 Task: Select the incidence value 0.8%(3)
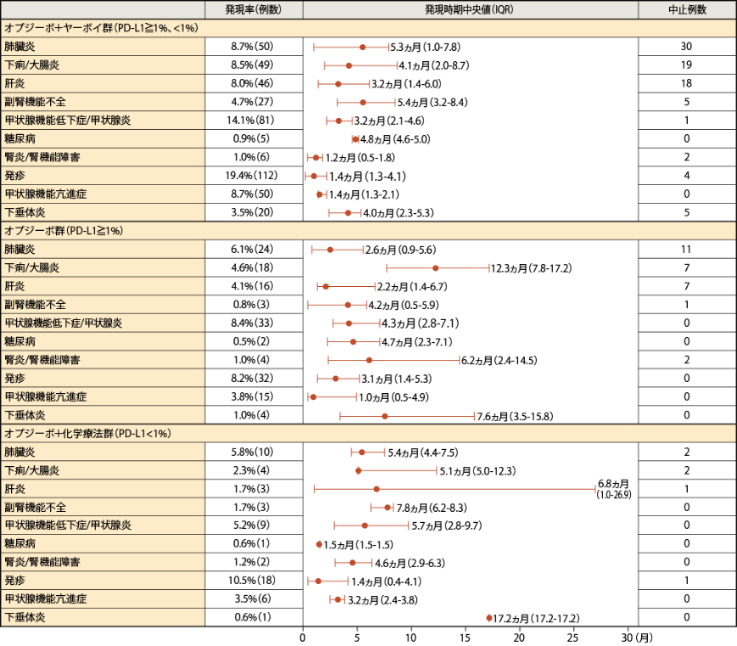click(x=252, y=305)
